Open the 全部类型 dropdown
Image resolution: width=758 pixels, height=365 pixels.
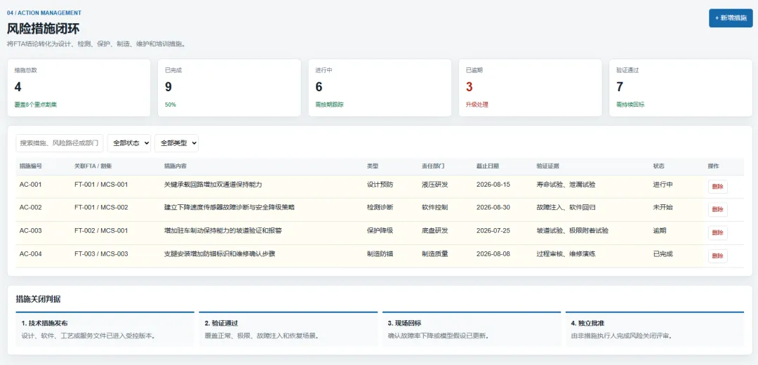176,143
